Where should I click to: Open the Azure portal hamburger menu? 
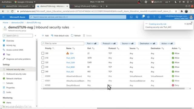pos(3,17)
